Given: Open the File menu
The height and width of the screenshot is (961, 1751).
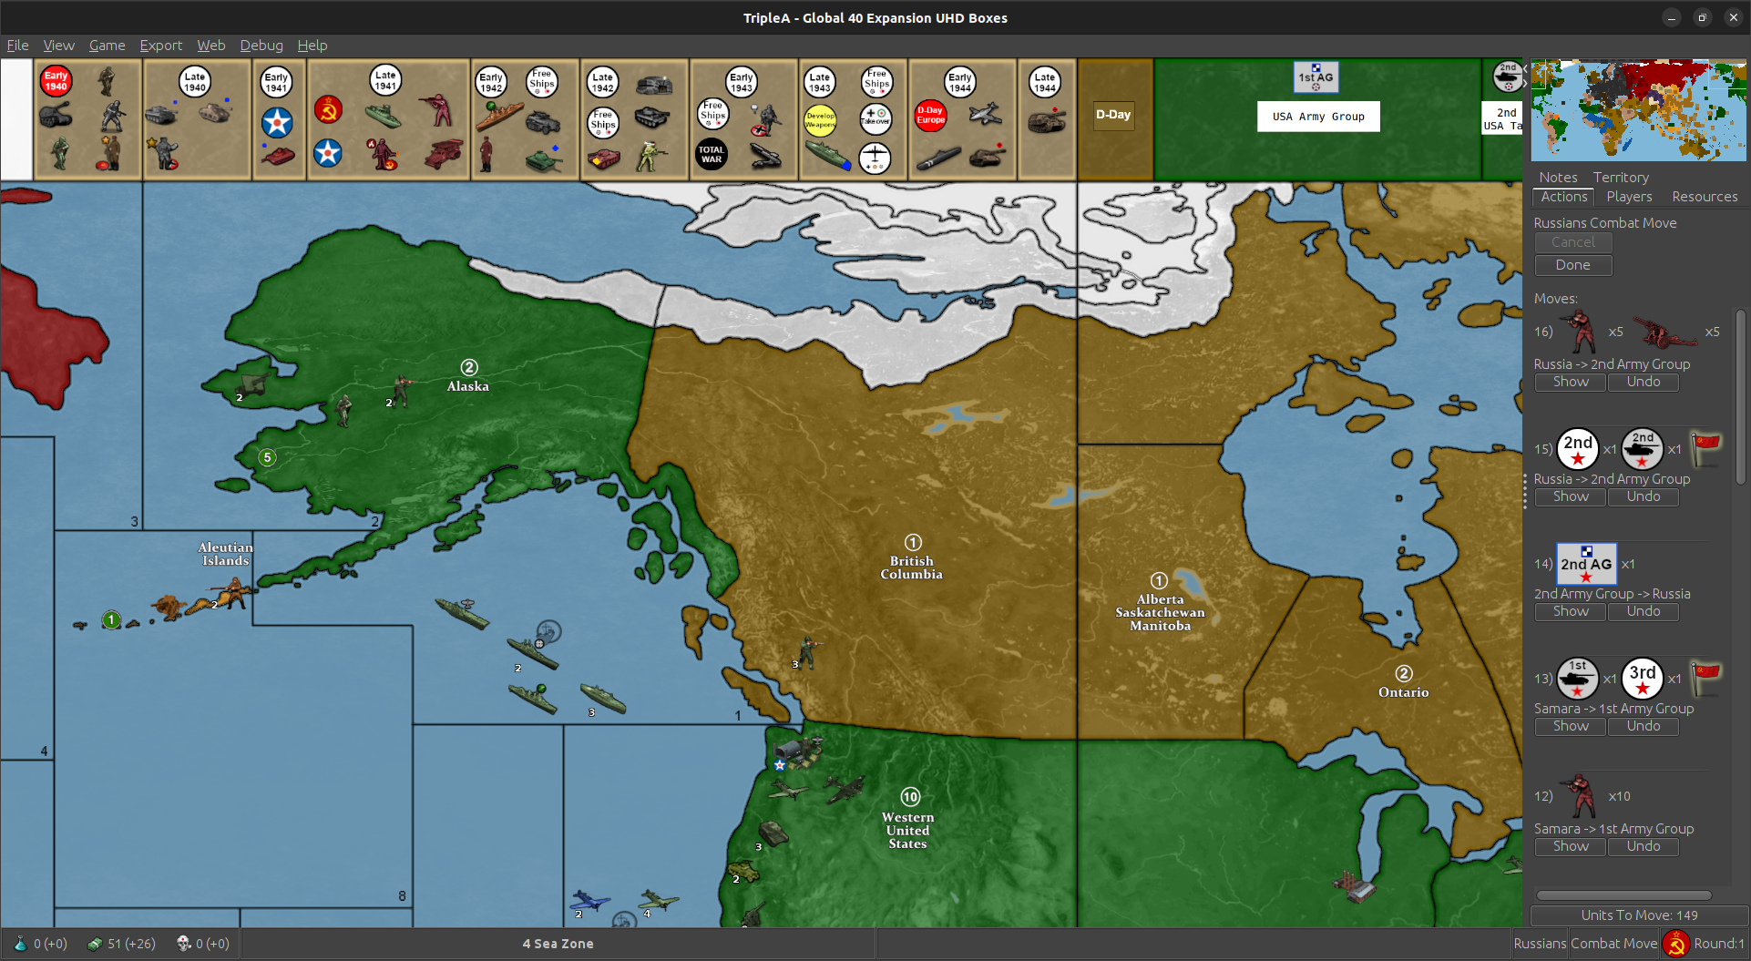Looking at the screenshot, I should pyautogui.click(x=17, y=46).
